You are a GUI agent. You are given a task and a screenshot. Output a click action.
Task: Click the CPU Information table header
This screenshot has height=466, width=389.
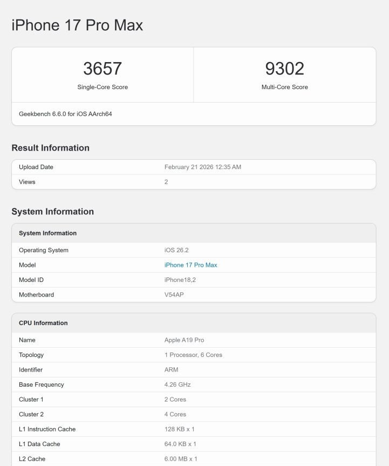pyautogui.click(x=43, y=323)
